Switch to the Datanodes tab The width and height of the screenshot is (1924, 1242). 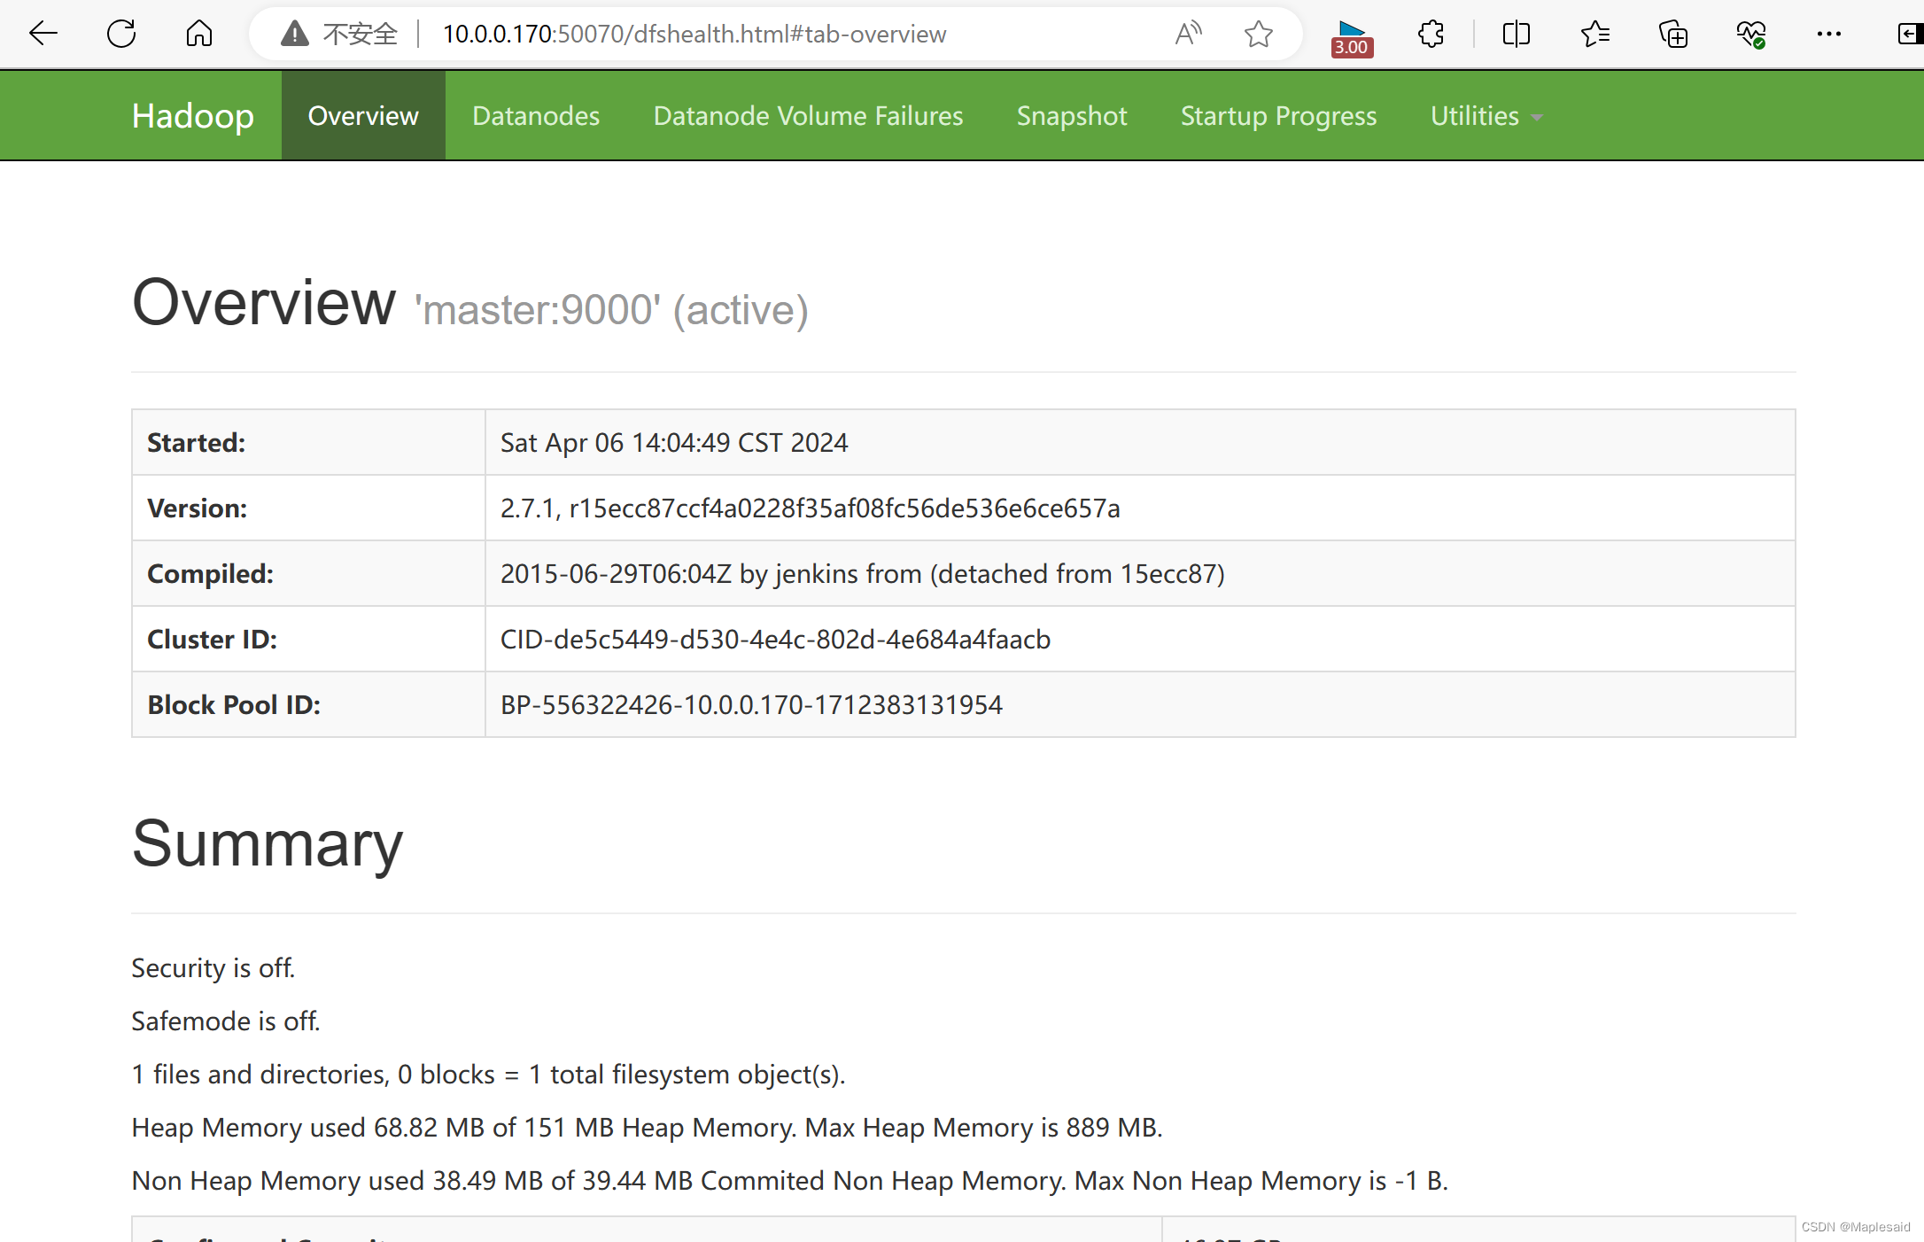(x=536, y=116)
